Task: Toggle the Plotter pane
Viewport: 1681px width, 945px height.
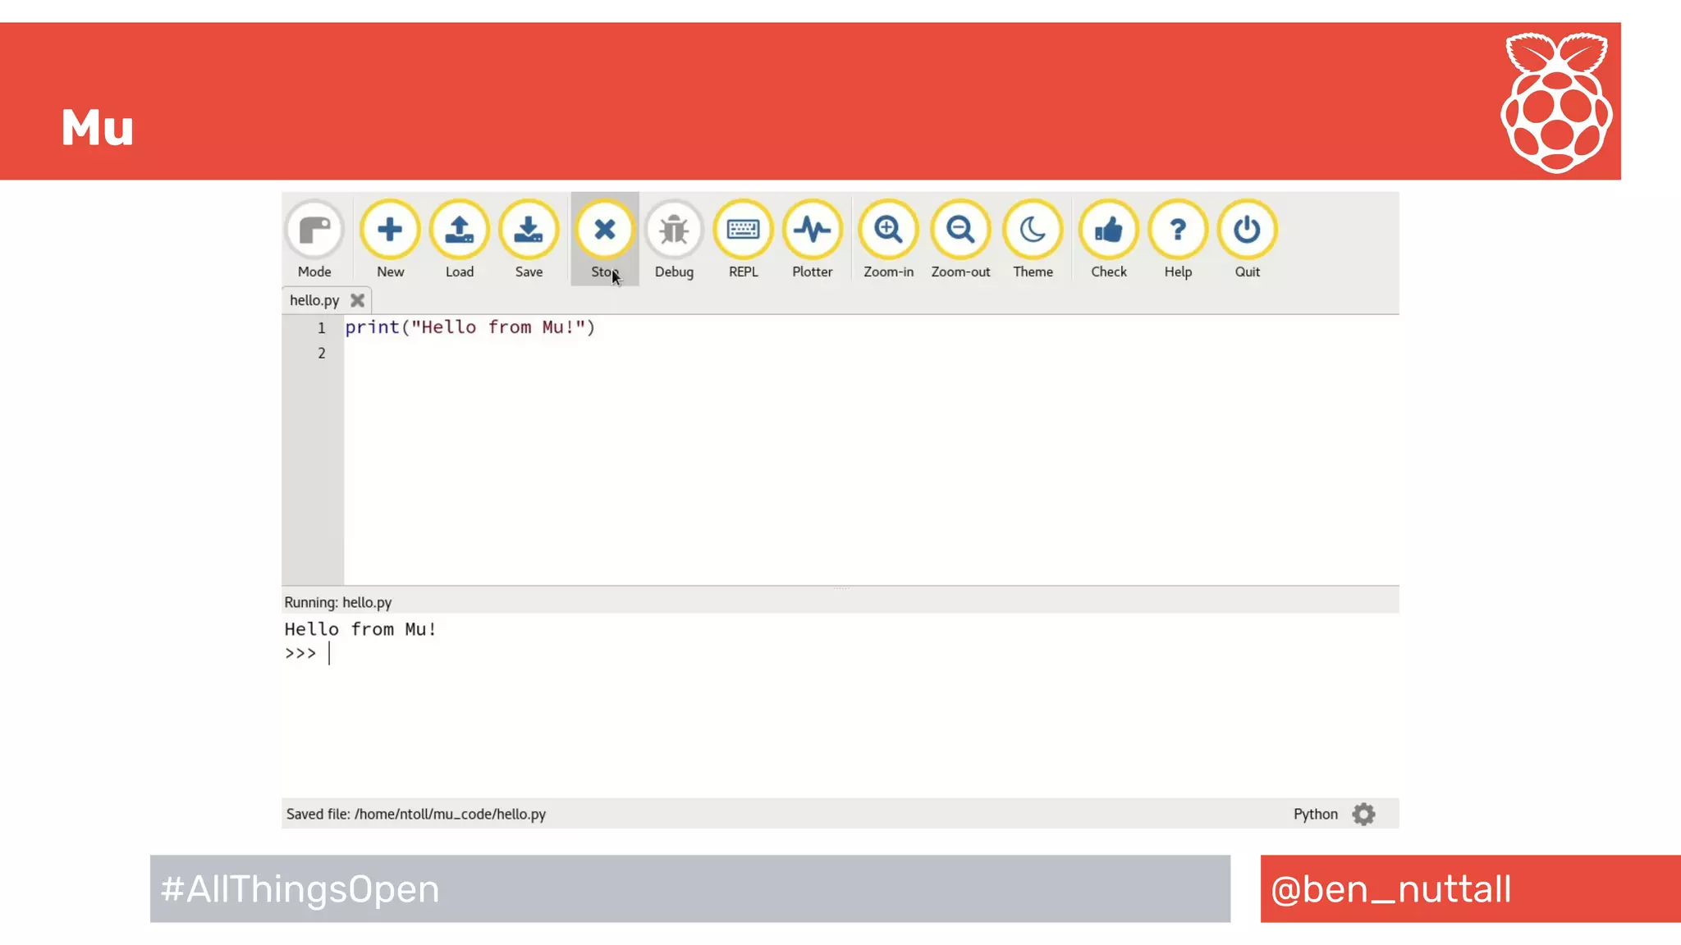Action: point(812,231)
